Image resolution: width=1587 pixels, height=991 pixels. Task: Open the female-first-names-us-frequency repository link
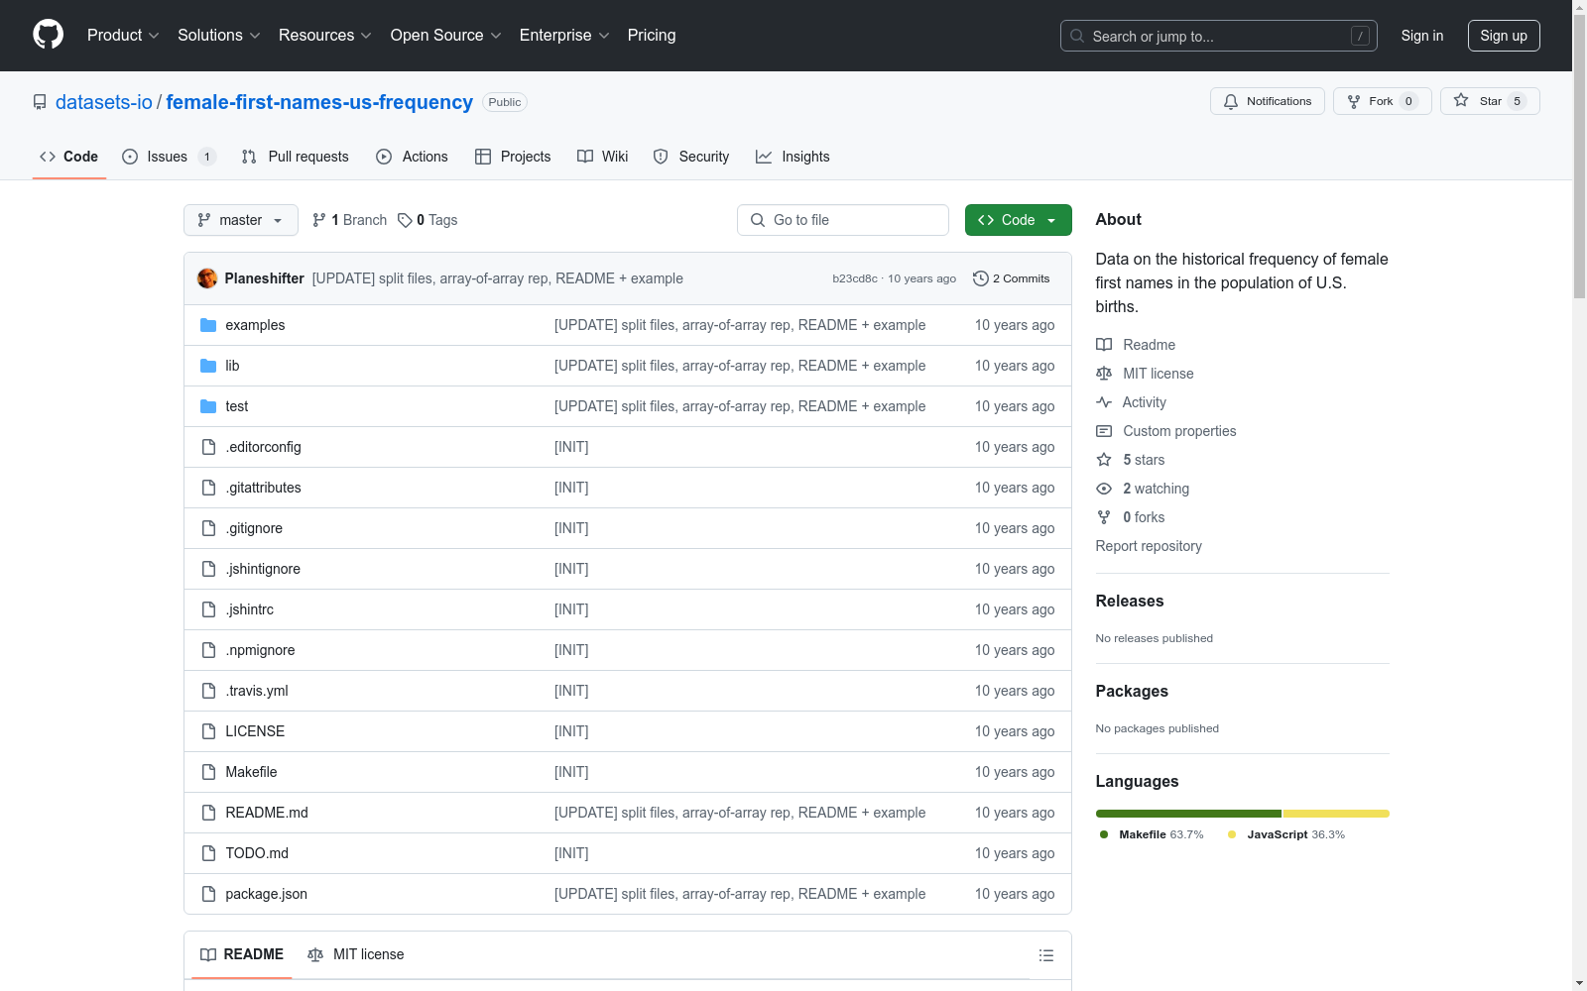click(319, 102)
